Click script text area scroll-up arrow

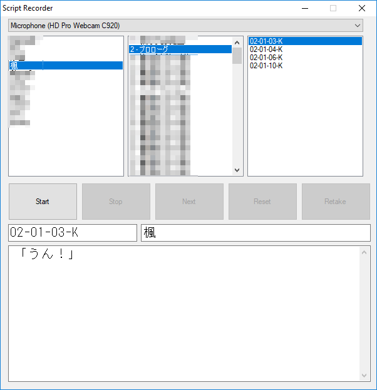point(365,252)
